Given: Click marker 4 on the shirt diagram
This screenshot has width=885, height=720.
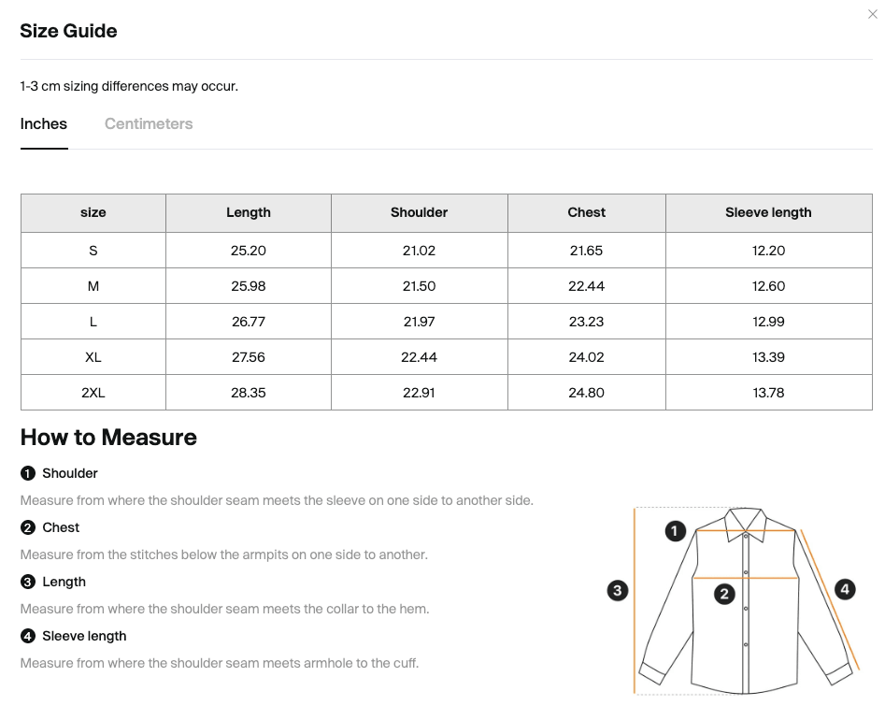Looking at the screenshot, I should (x=845, y=589).
